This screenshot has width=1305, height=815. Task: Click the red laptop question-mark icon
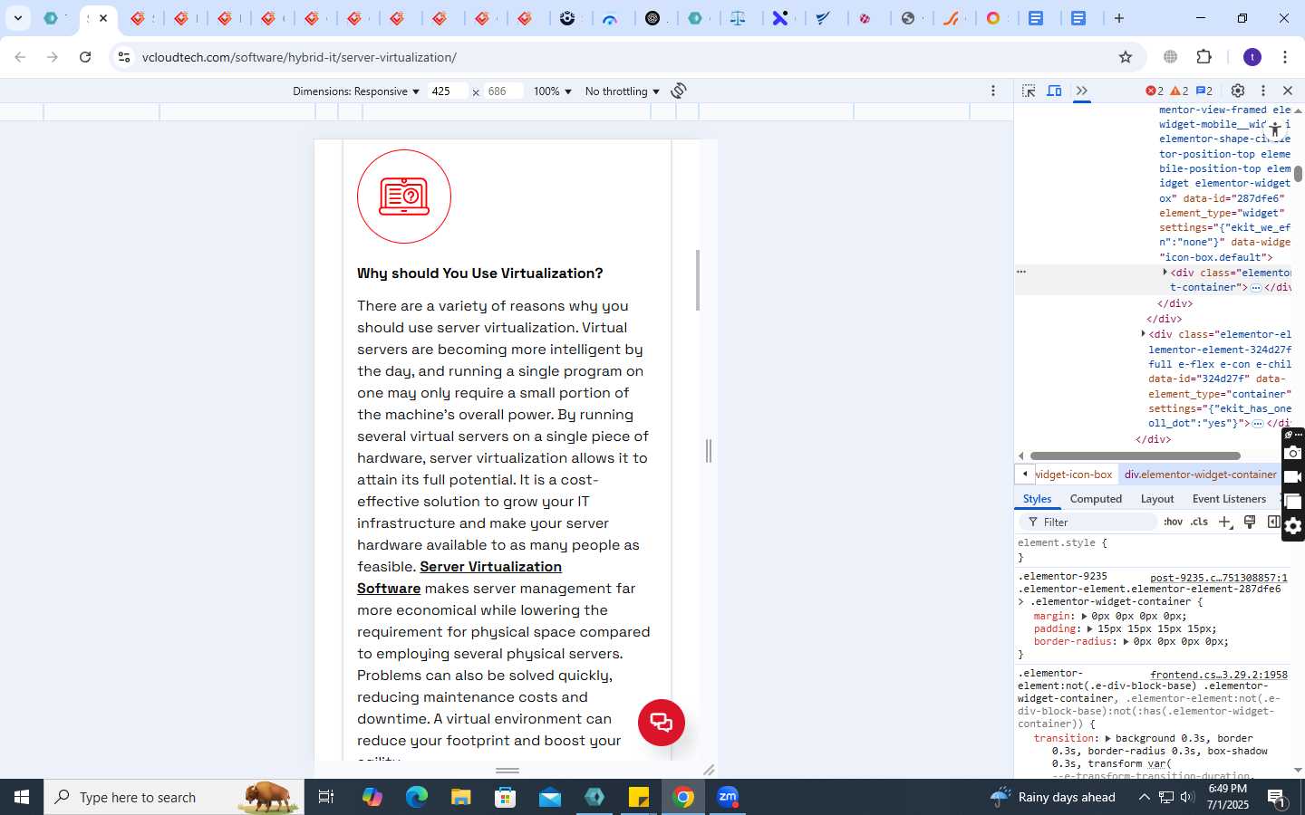[404, 197]
